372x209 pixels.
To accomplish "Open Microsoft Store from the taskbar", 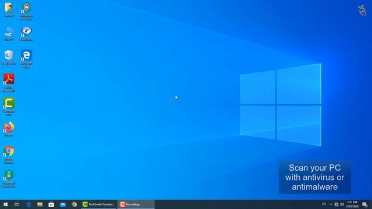I will click(51, 204).
